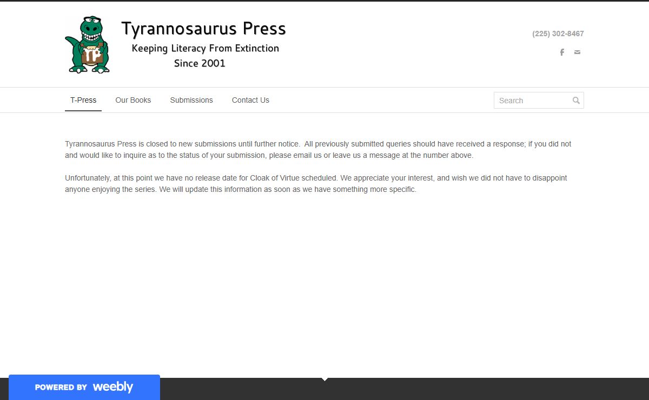Open the Facebook page icon
Viewport: 649px width, 400px height.
pos(562,52)
